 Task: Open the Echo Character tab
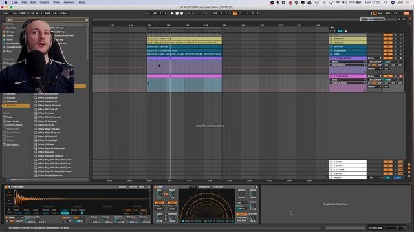(218, 187)
